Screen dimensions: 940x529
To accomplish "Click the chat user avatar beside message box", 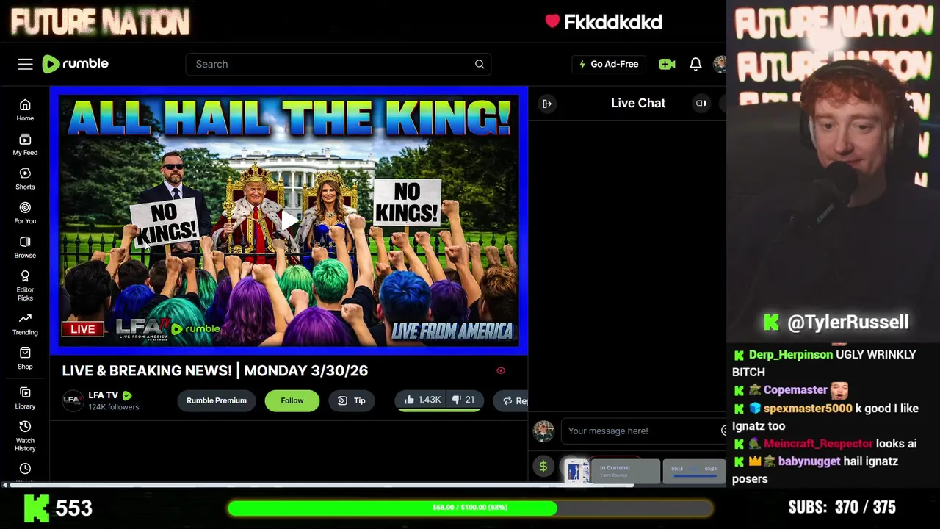I will (x=543, y=431).
